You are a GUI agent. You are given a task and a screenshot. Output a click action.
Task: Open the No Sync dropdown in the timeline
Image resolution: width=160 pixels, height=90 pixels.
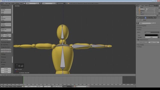point(67,86)
